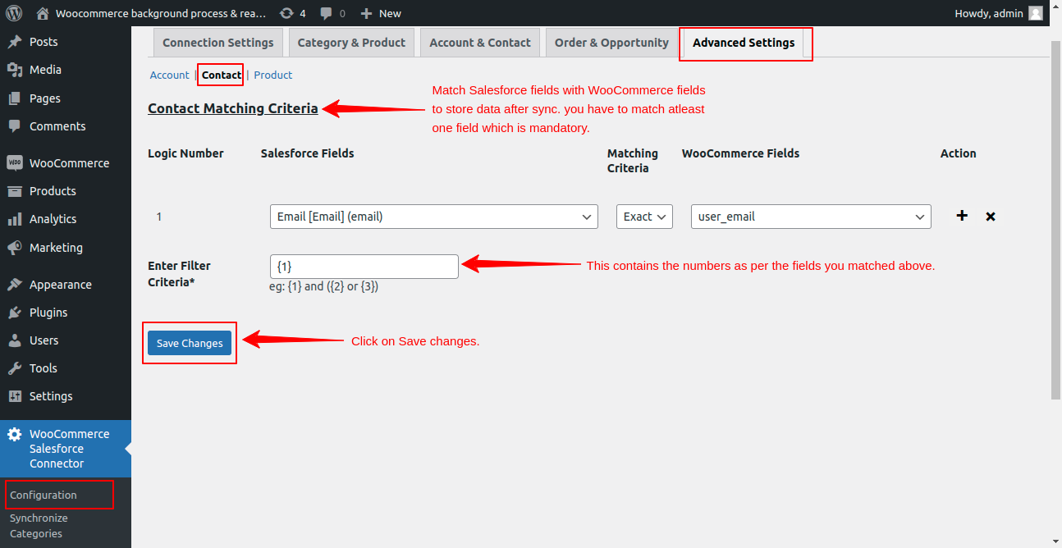Select the Advanced Settings tab
This screenshot has width=1062, height=548.
coord(744,43)
